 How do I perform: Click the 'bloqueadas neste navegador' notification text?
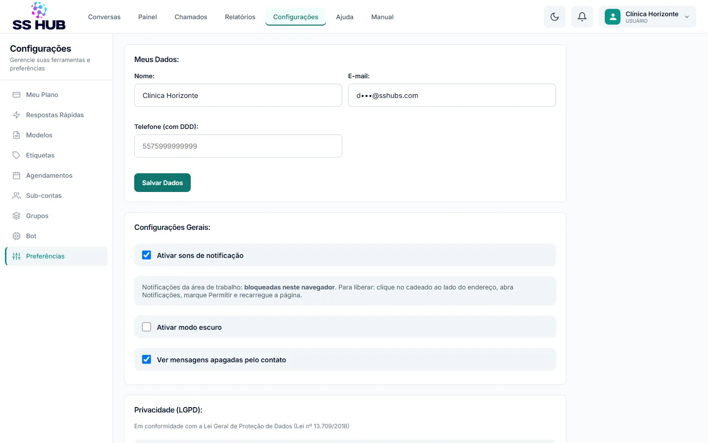290,287
